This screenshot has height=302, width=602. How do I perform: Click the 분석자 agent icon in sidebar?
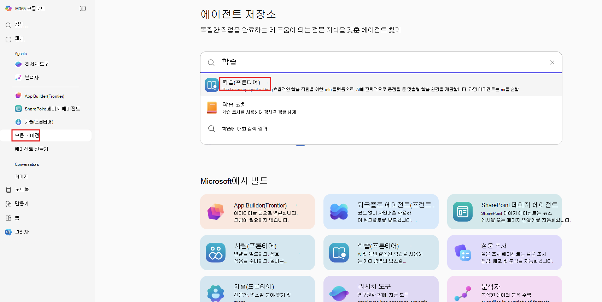(x=18, y=78)
